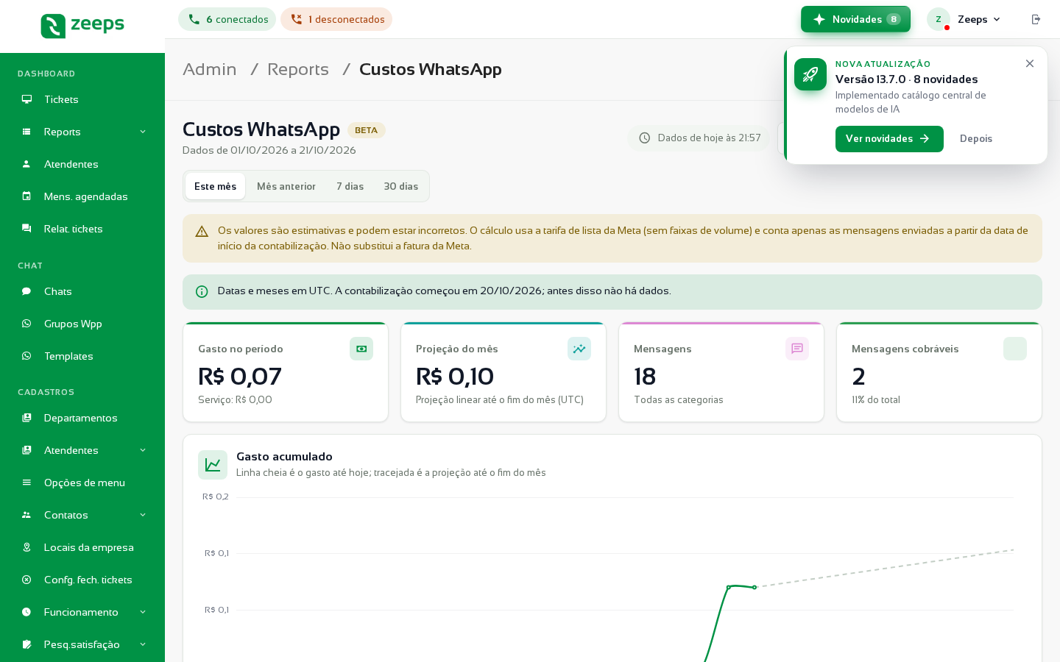Click the Relat. tickets icon
The image size is (1060, 662).
pyautogui.click(x=26, y=229)
